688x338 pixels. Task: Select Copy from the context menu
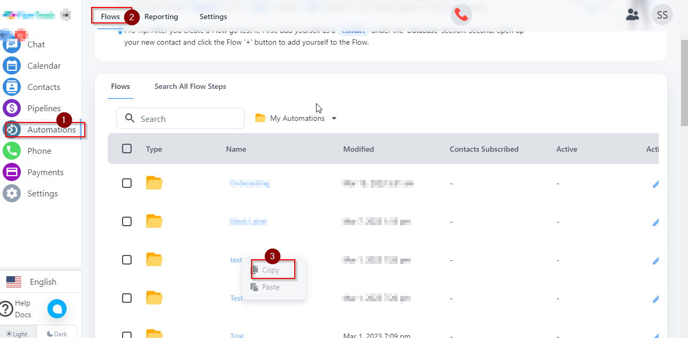[x=271, y=270]
